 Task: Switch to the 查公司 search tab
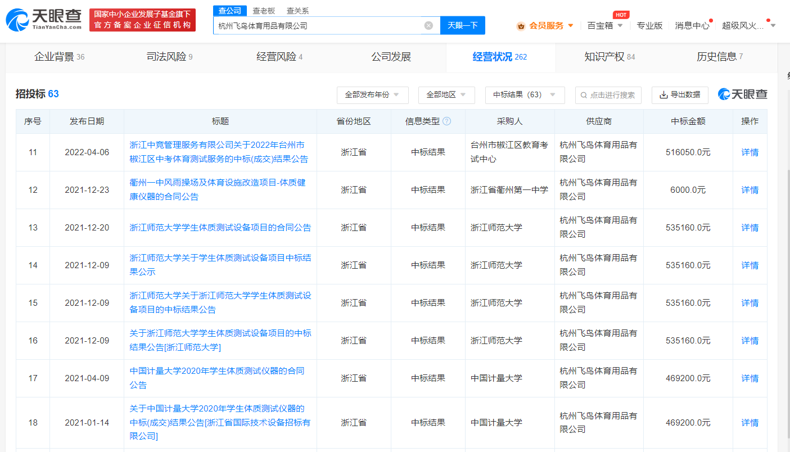[x=230, y=11]
